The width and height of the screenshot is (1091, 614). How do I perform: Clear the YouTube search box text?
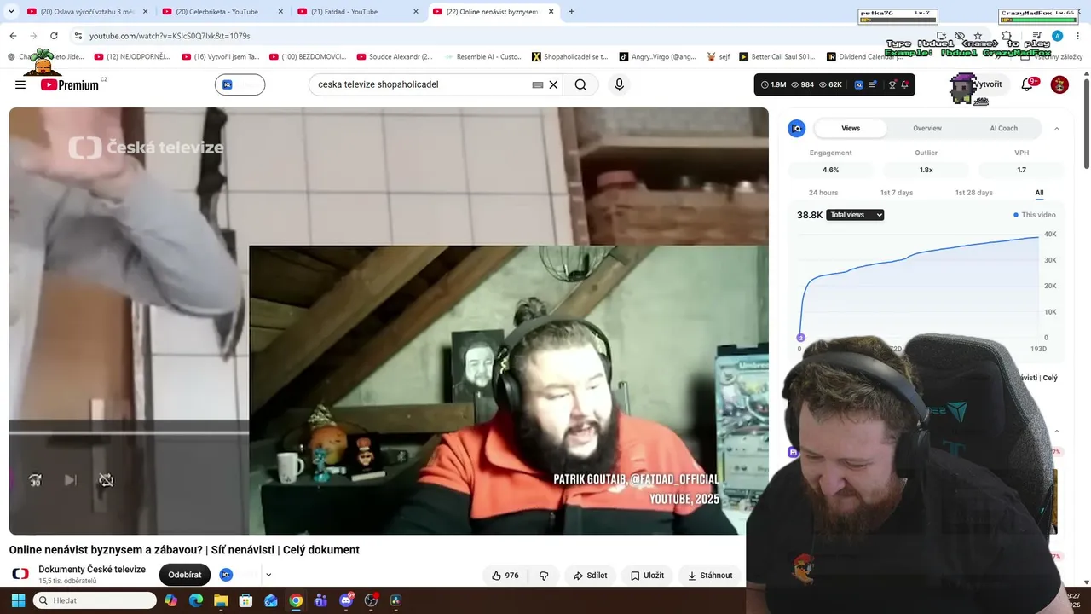pos(553,84)
